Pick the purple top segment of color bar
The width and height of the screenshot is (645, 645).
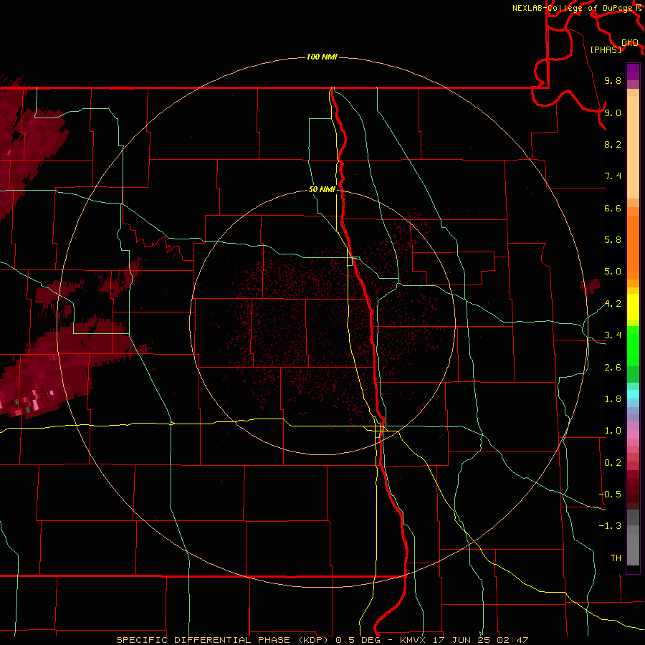click(633, 72)
